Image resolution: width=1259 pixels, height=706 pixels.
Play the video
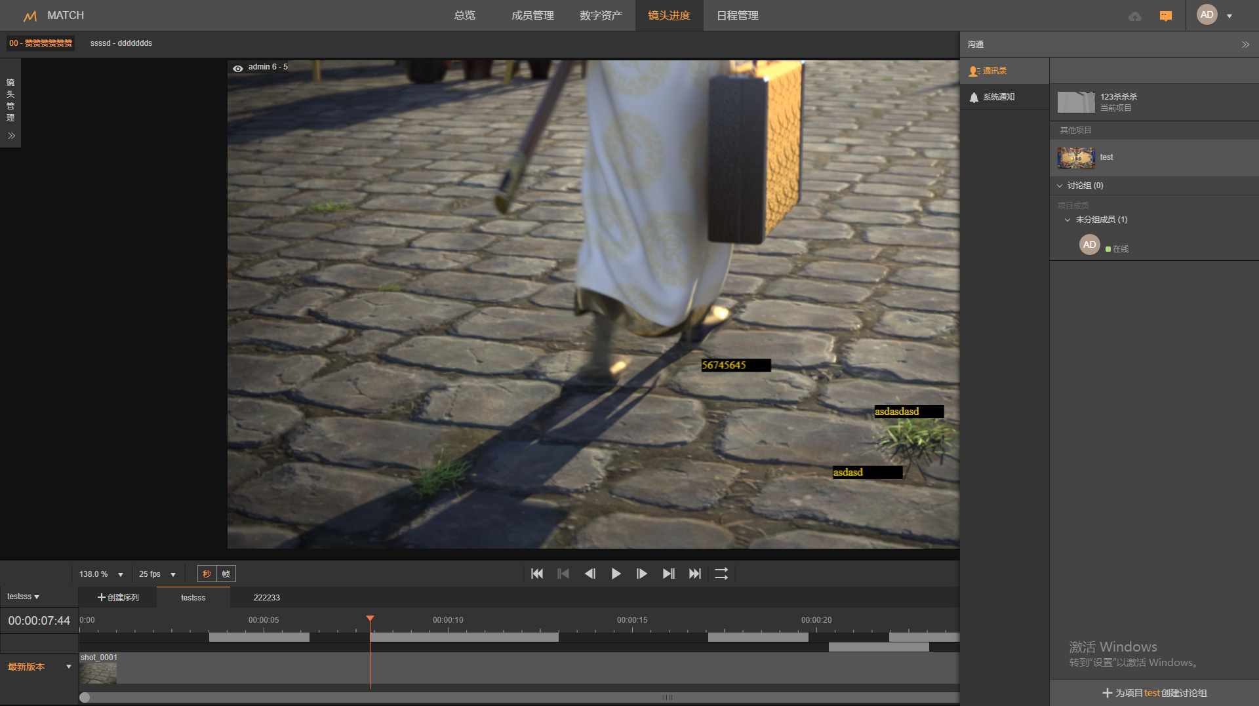(x=616, y=574)
